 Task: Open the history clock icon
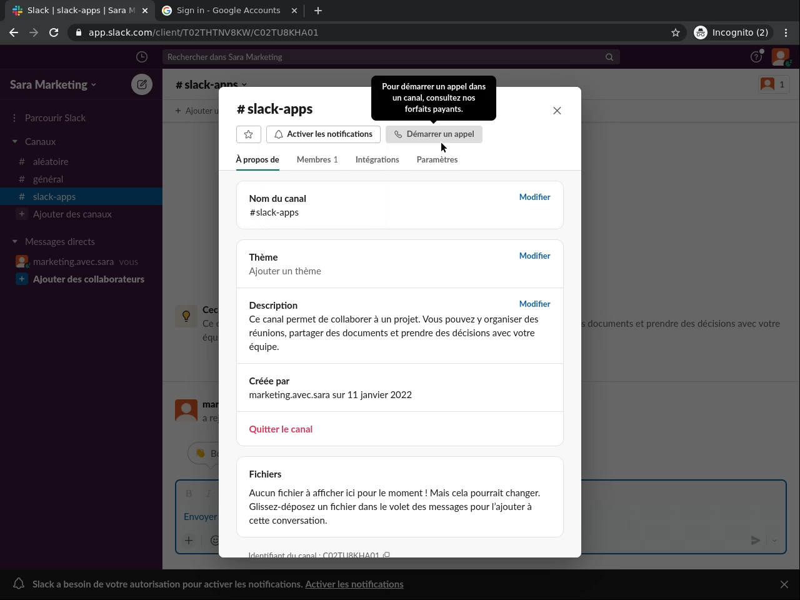pyautogui.click(x=142, y=57)
